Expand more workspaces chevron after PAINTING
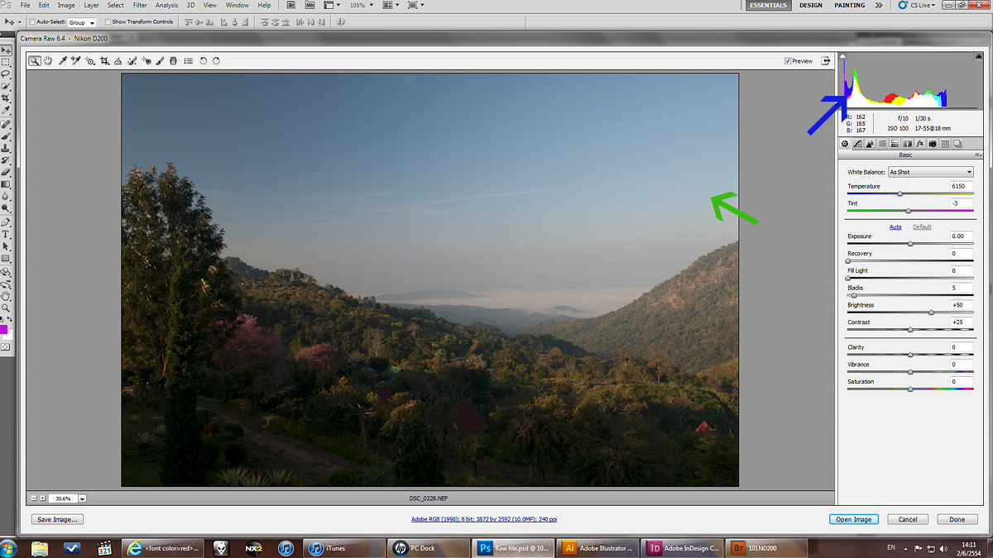This screenshot has height=558, width=993. (880, 5)
